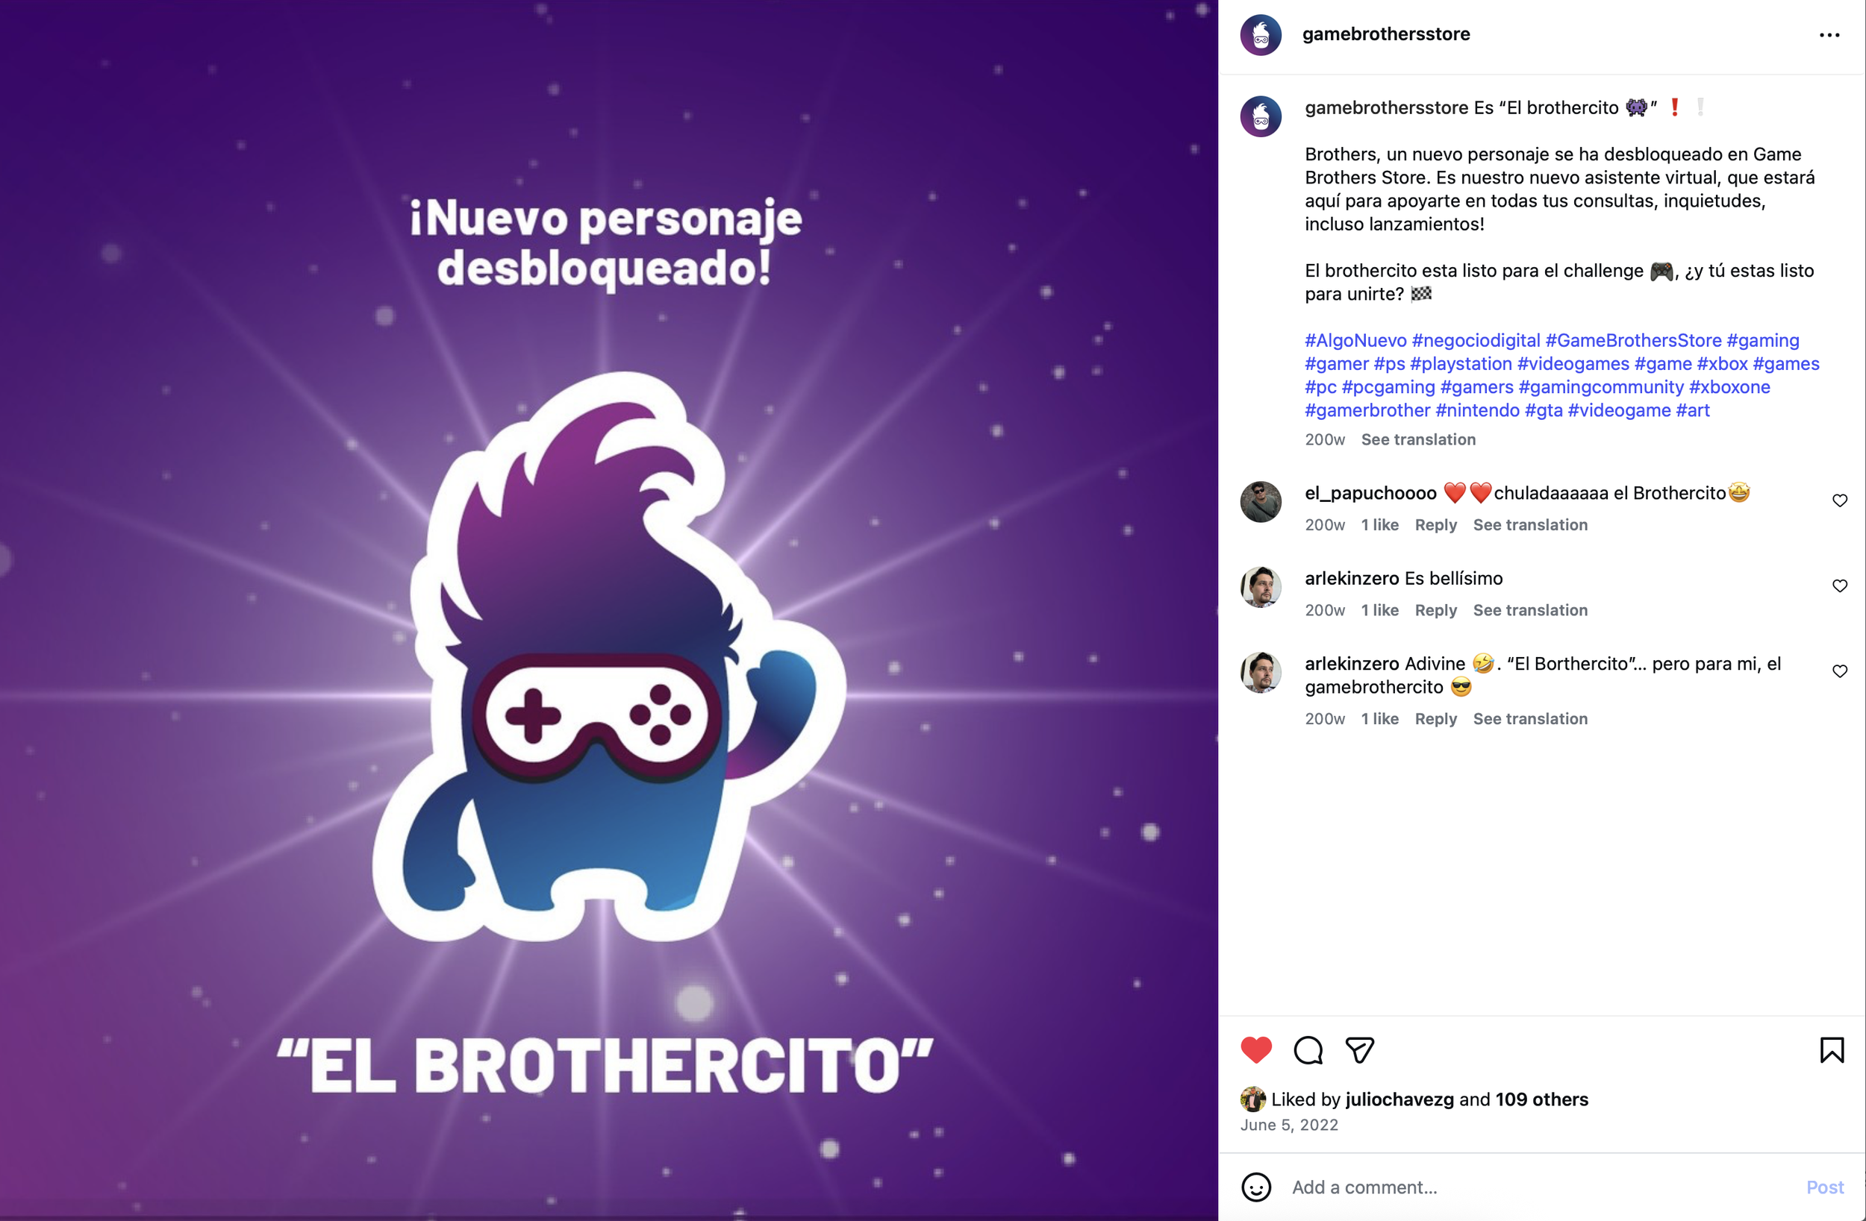The image size is (1866, 1221).
Task: Like arlekinzero's 'Es bellísimo' comment heart
Action: pyautogui.click(x=1839, y=586)
